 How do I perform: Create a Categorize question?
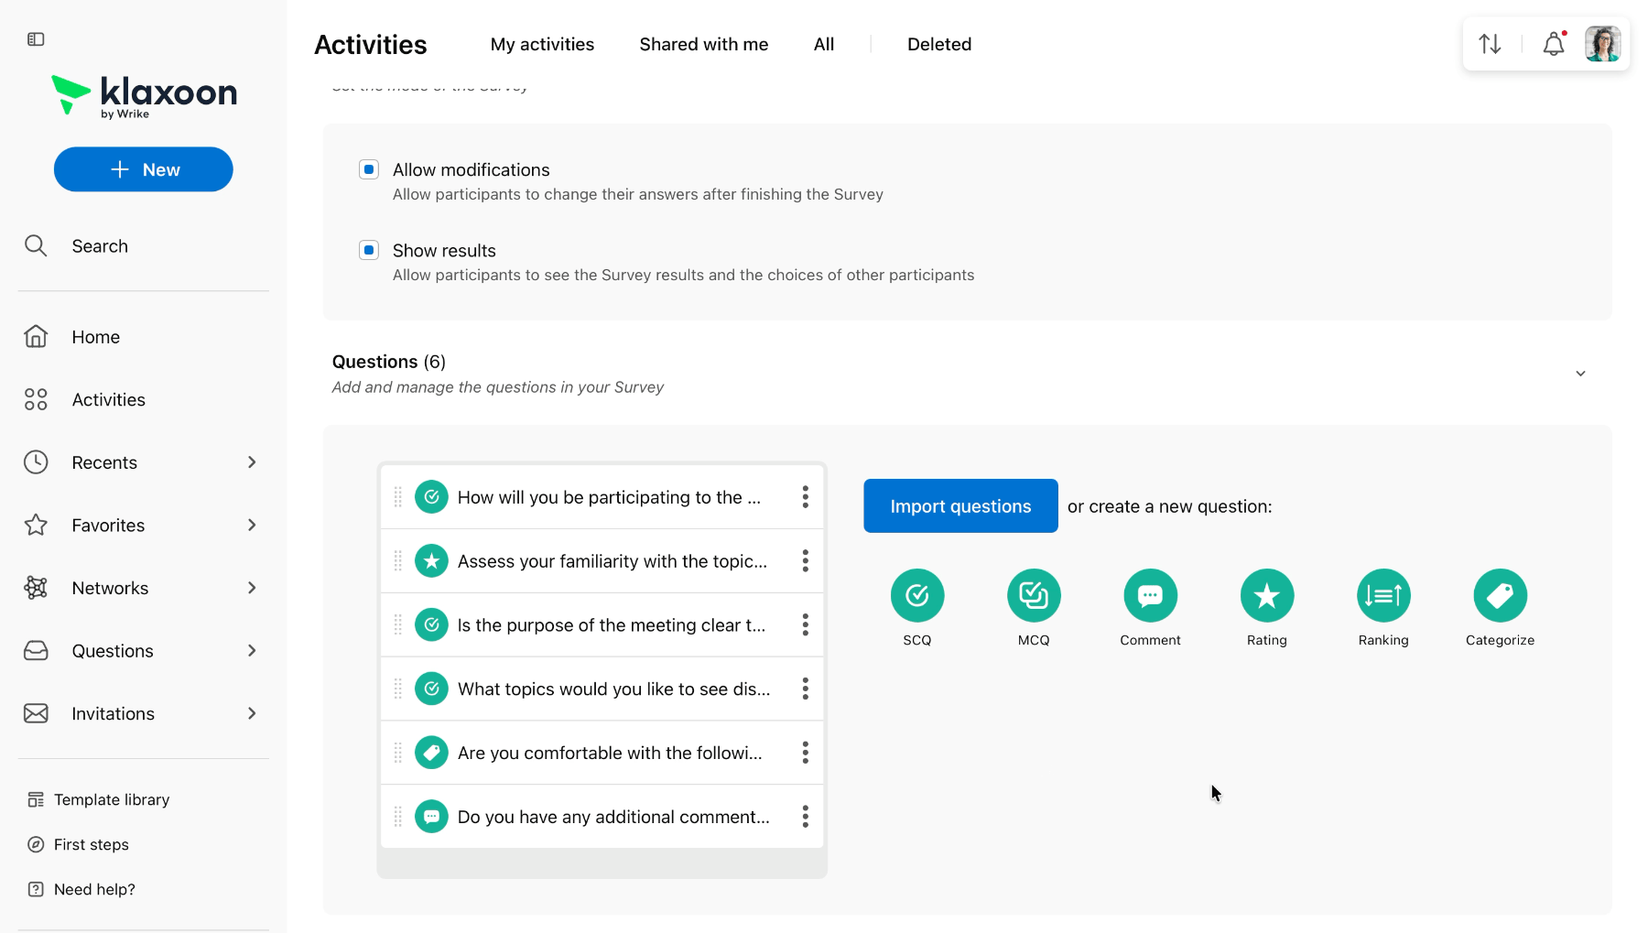pos(1500,596)
